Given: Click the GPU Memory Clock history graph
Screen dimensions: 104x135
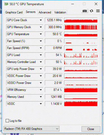Looking at the screenshot, I should 81,27.
